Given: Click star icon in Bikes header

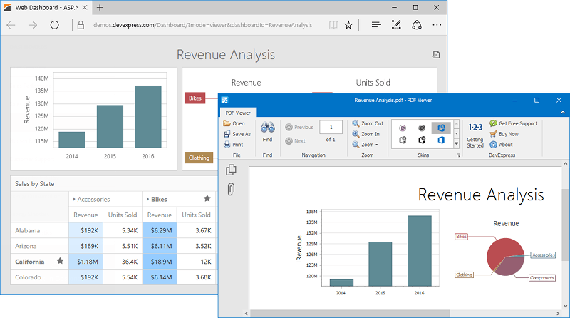Looking at the screenshot, I should 207,199.
